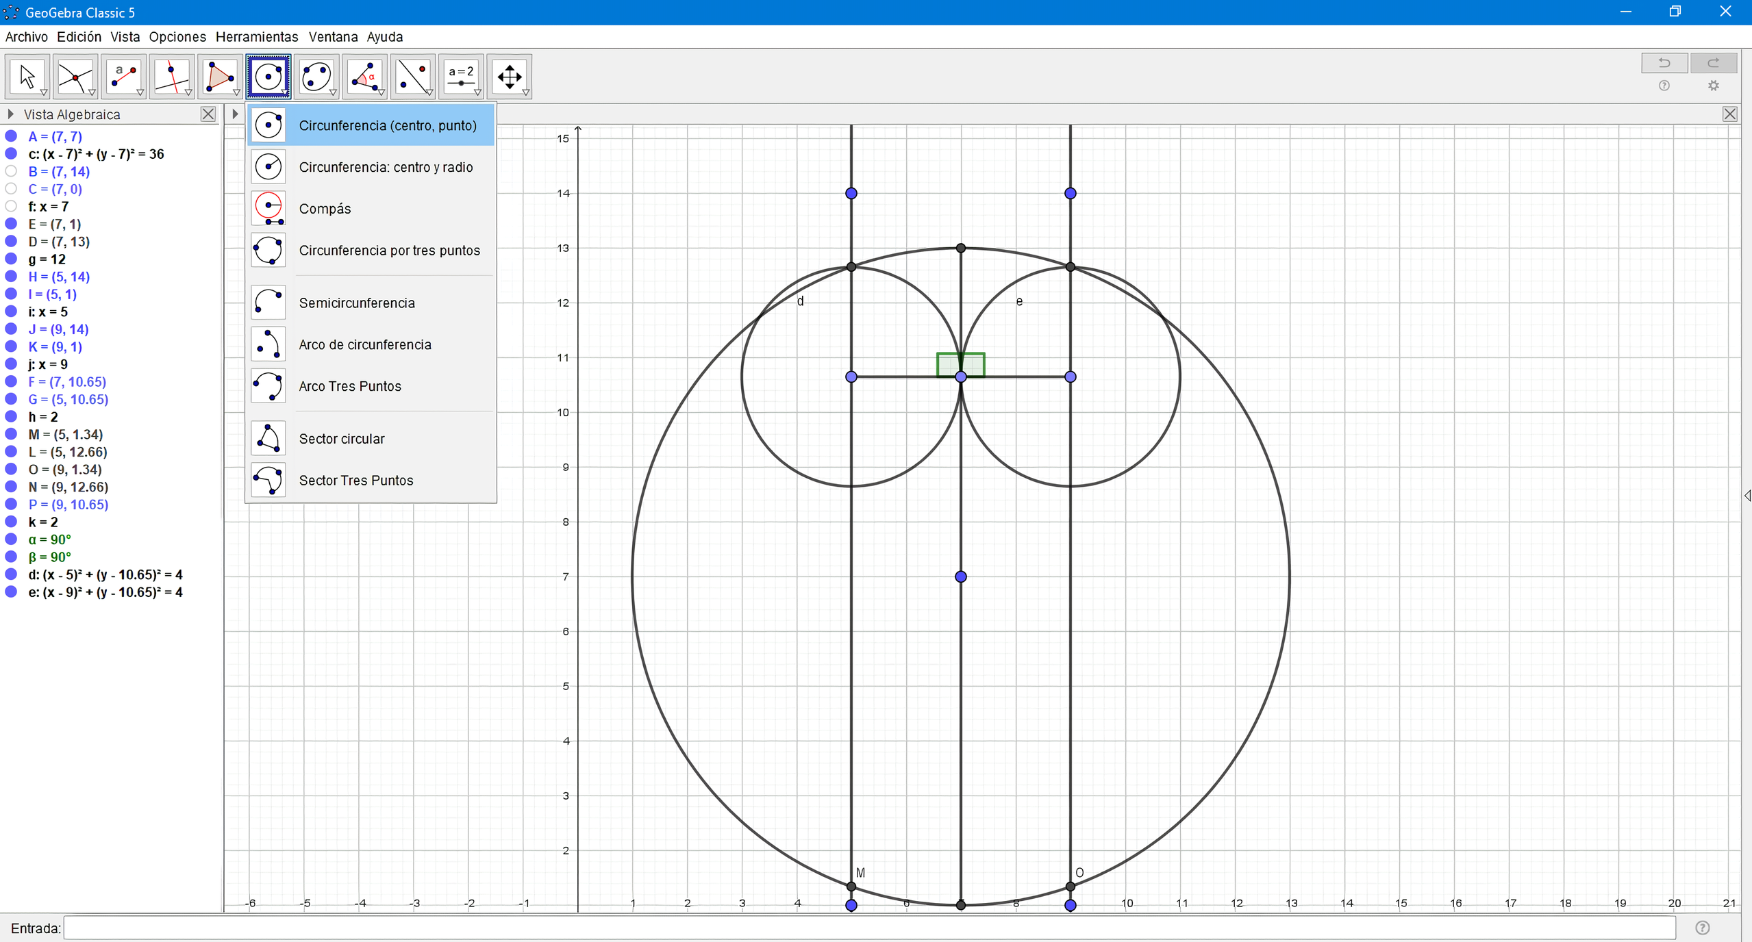The image size is (1752, 942).
Task: Expand the Vista Algebraica header arrow
Action: click(10, 114)
